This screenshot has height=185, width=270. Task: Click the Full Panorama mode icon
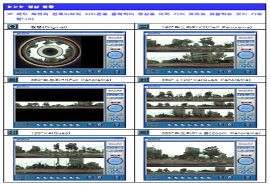pyautogui.click(x=12, y=80)
